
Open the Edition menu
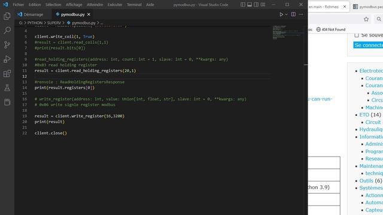pyautogui.click(x=35, y=4)
